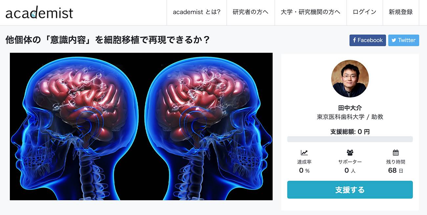
Task: Click 新規登録 to sign up
Action: 401,12
